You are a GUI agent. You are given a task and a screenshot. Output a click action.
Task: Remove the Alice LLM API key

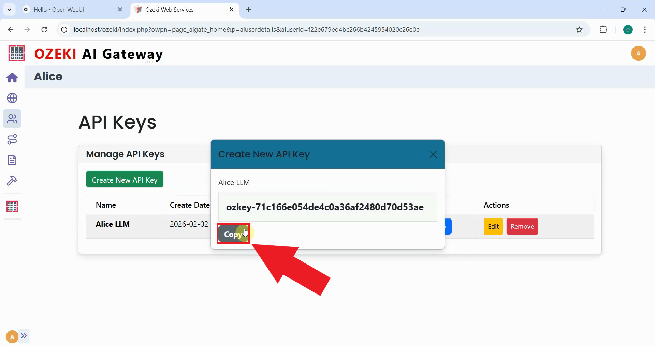coord(522,226)
